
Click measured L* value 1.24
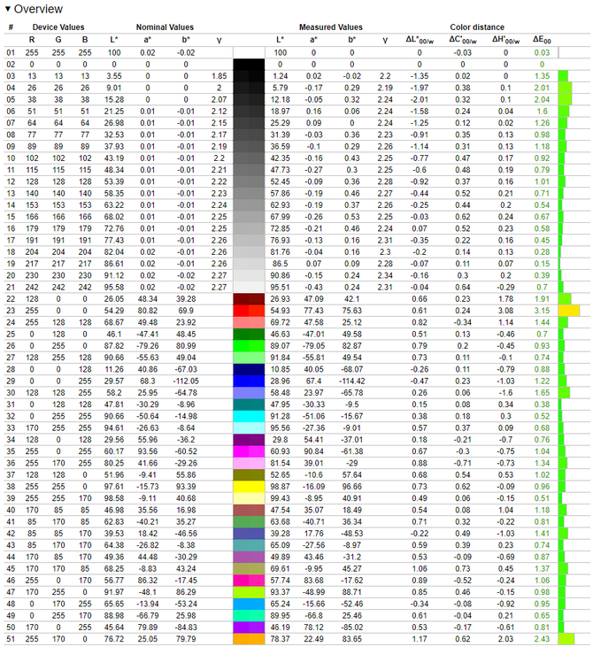(x=281, y=76)
